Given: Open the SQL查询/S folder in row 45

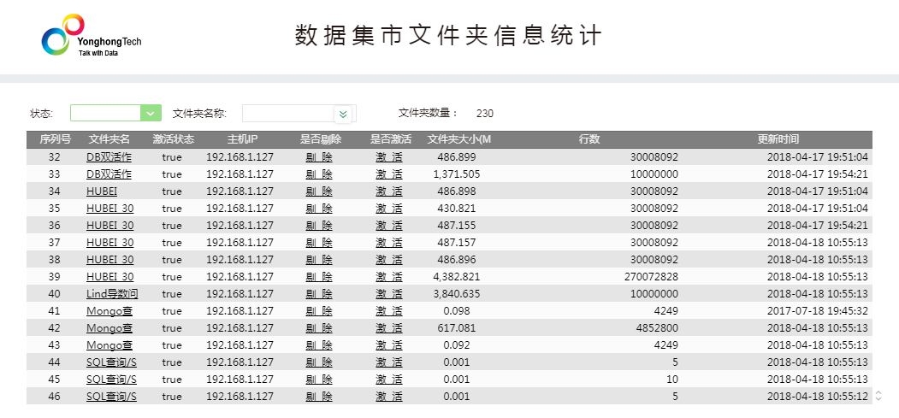Looking at the screenshot, I should (x=111, y=380).
